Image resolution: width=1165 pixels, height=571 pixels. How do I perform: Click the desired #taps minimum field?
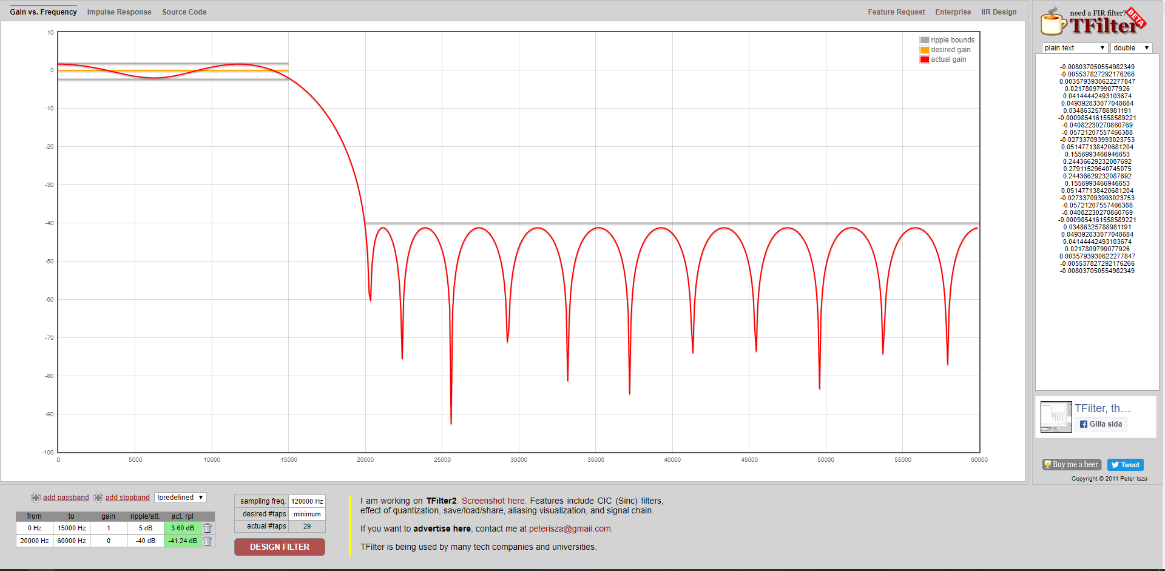click(x=307, y=514)
